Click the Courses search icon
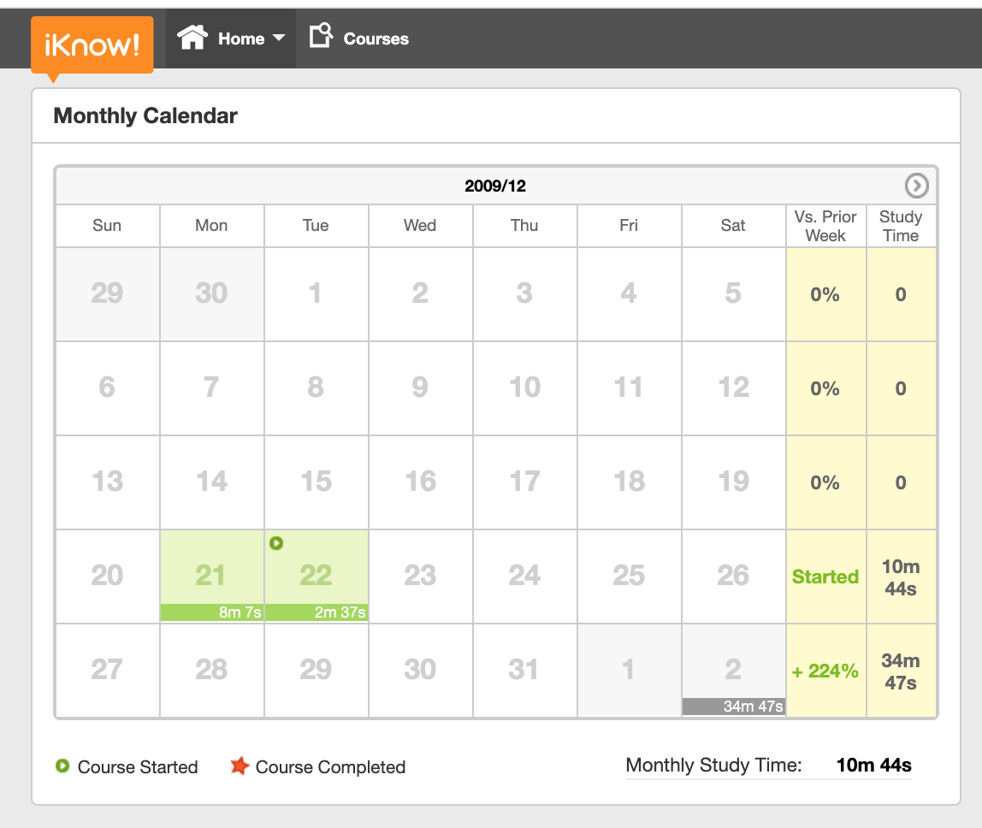The height and width of the screenshot is (828, 982). [321, 37]
